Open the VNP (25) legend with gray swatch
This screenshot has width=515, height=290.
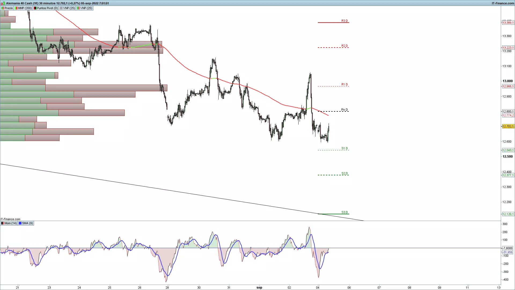[x=67, y=8]
